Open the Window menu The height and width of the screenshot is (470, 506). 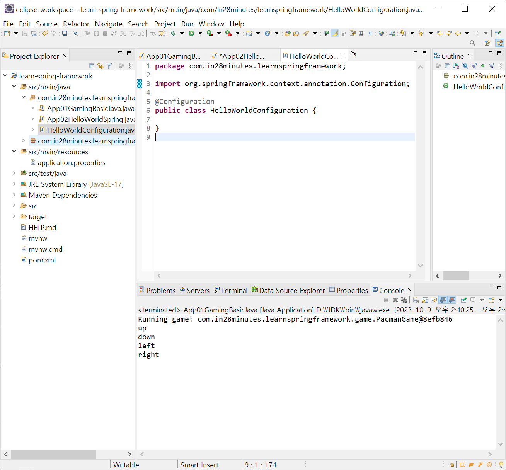(211, 24)
